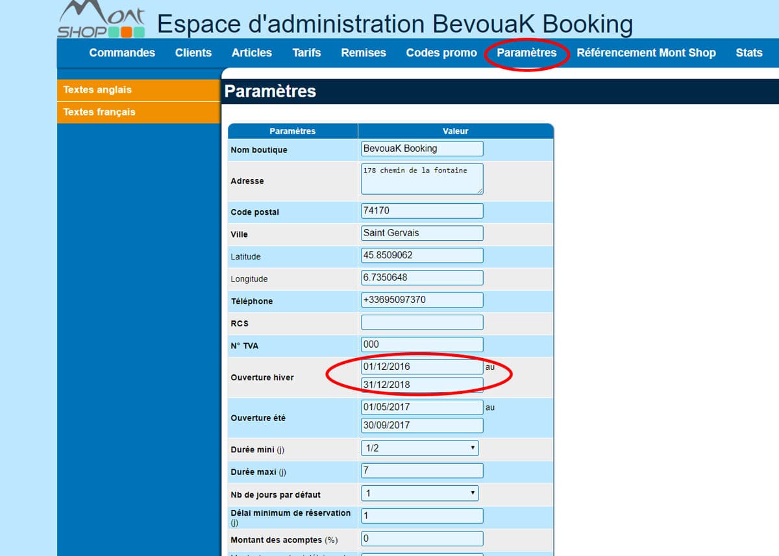This screenshot has width=779, height=556.
Task: Click the Espace d'administration title
Action: [395, 24]
